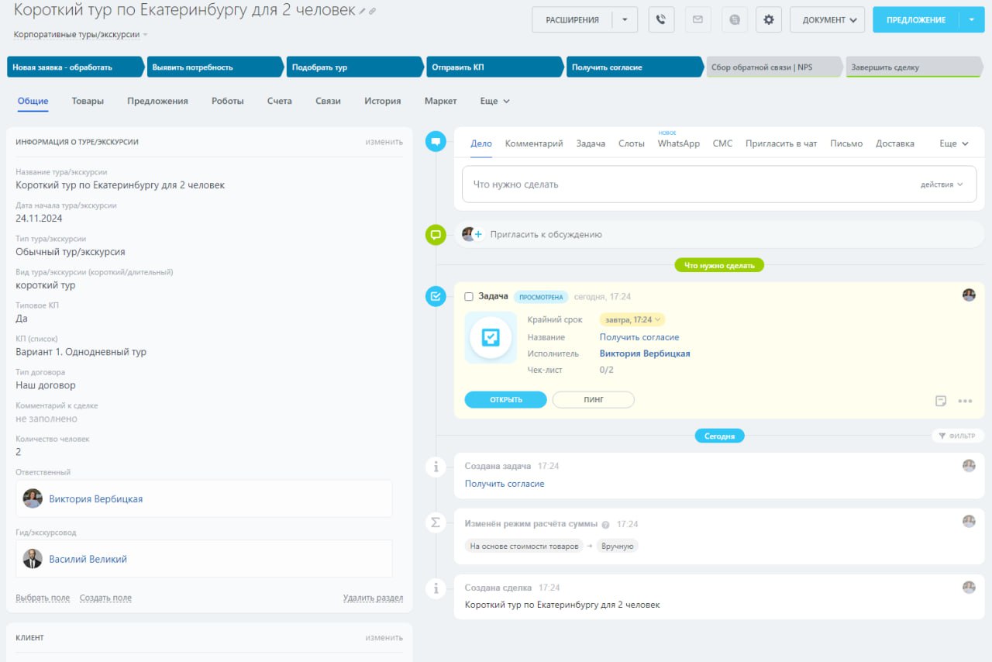Open the Корпоративные туры/экскурсии pipeline selector

81,35
